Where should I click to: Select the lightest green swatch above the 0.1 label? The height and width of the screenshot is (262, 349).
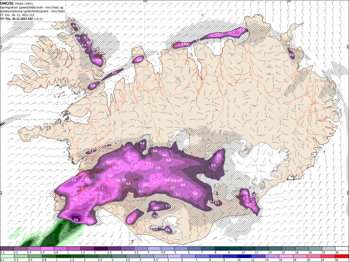pos(7,256)
